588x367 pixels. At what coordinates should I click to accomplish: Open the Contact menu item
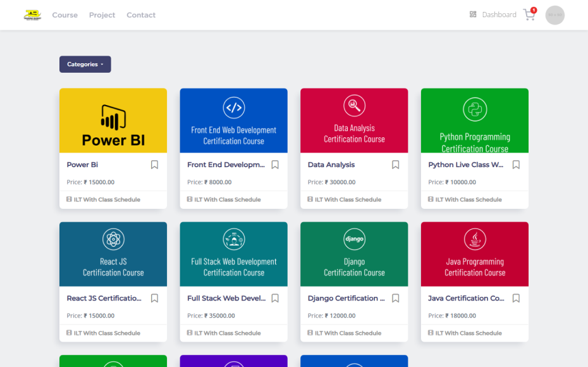pyautogui.click(x=141, y=15)
